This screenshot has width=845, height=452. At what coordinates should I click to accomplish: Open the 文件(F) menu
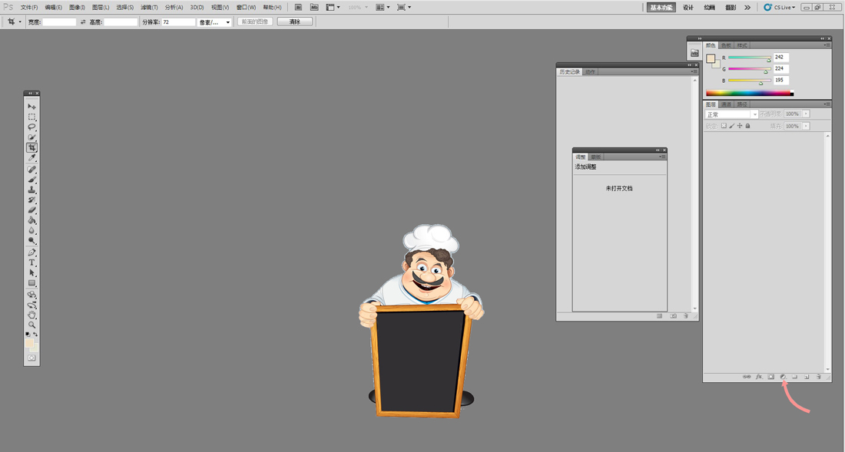[29, 8]
